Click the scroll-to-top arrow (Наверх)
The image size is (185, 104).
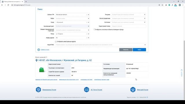coord(182,73)
